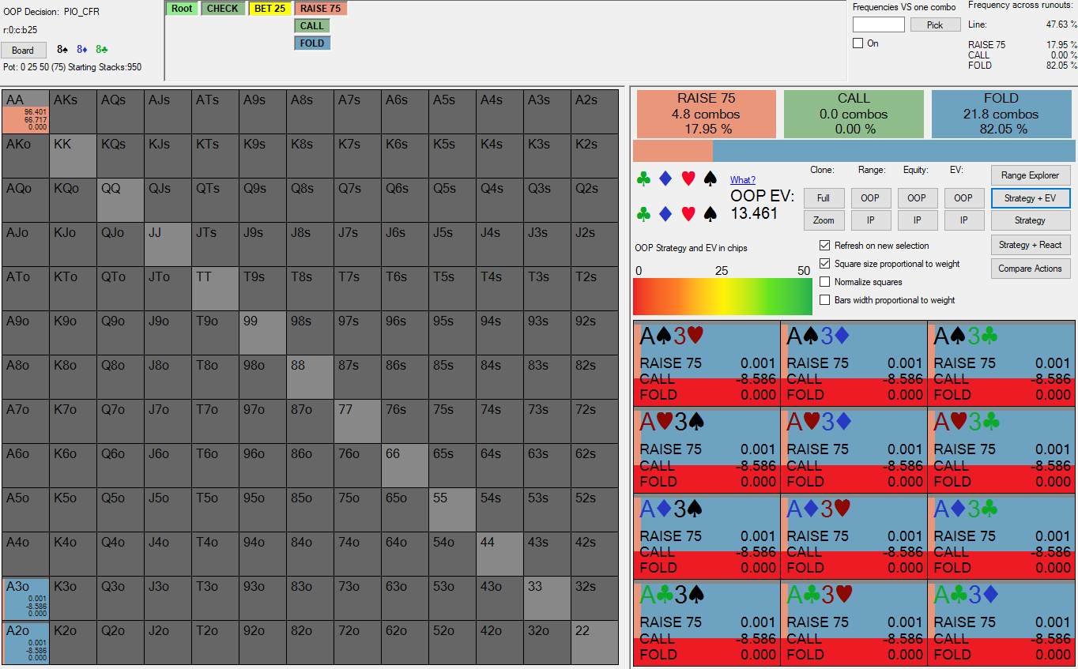
Task: Select the BET 25 node
Action: (x=270, y=9)
